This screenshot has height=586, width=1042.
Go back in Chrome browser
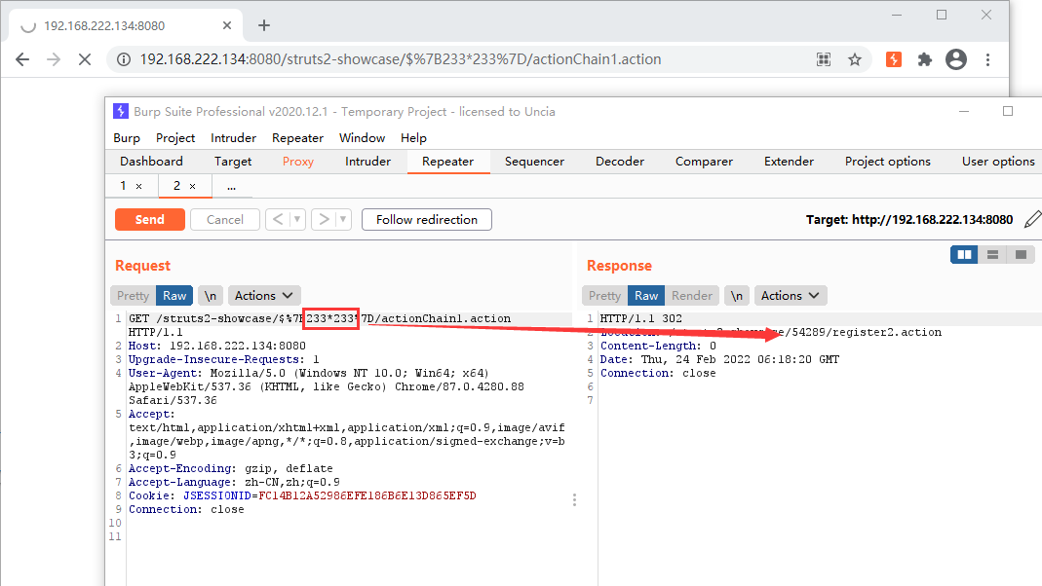[x=22, y=59]
